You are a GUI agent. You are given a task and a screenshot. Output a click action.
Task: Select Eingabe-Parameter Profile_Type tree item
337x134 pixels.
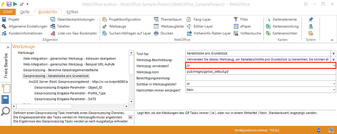click(x=70, y=93)
